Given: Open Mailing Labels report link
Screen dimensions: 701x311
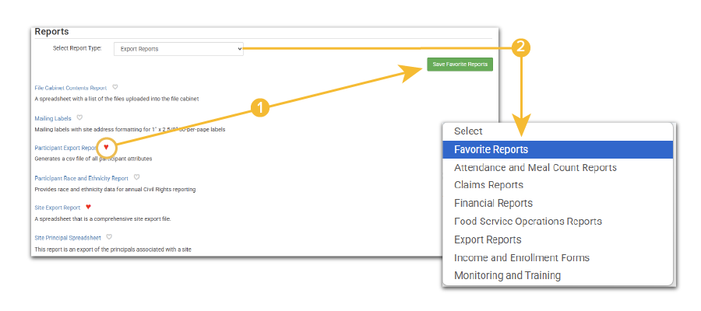Looking at the screenshot, I should pyautogui.click(x=53, y=118).
